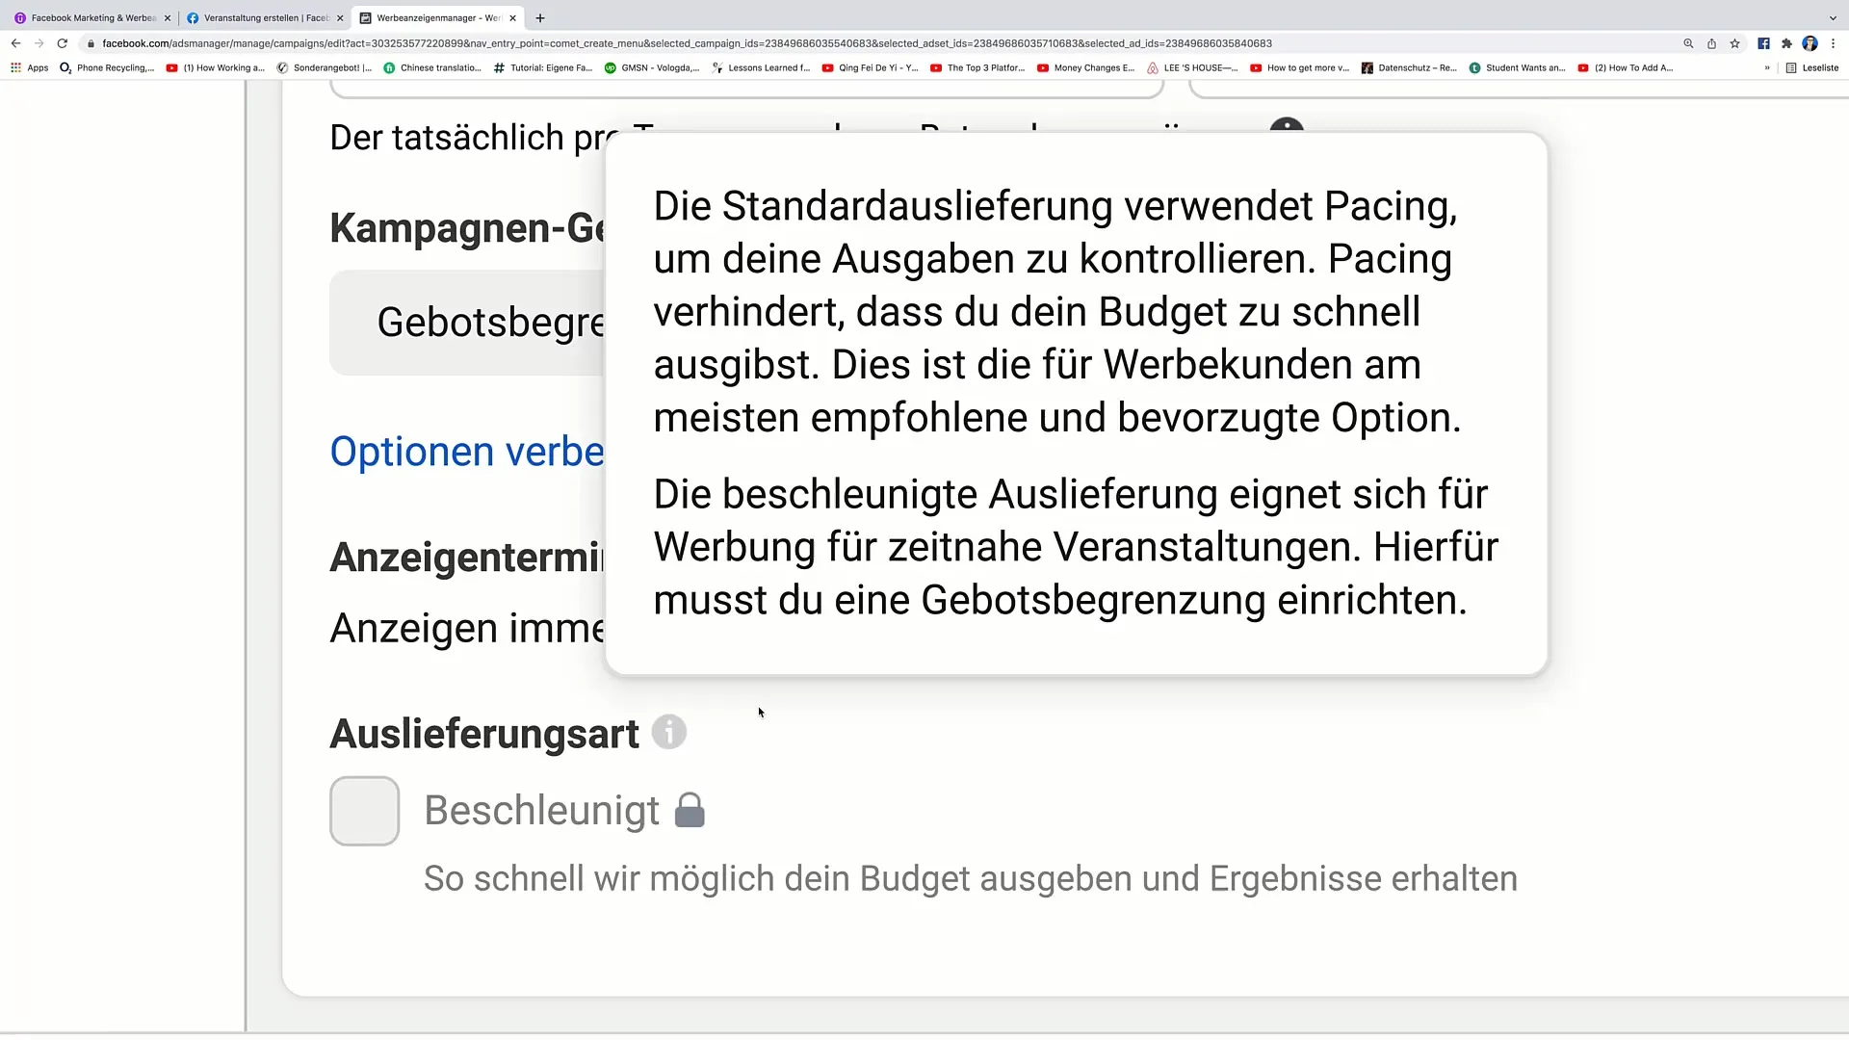Open the How Working a... bookmark
1849x1040 pixels.
[216, 68]
